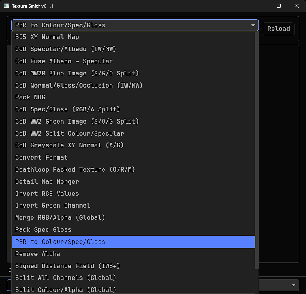Choose CoD Spec/Gloss (RGB/A Split)
The image size is (306, 294).
pyautogui.click(x=133, y=109)
